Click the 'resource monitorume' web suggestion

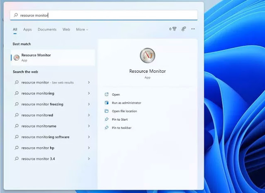[39, 126]
